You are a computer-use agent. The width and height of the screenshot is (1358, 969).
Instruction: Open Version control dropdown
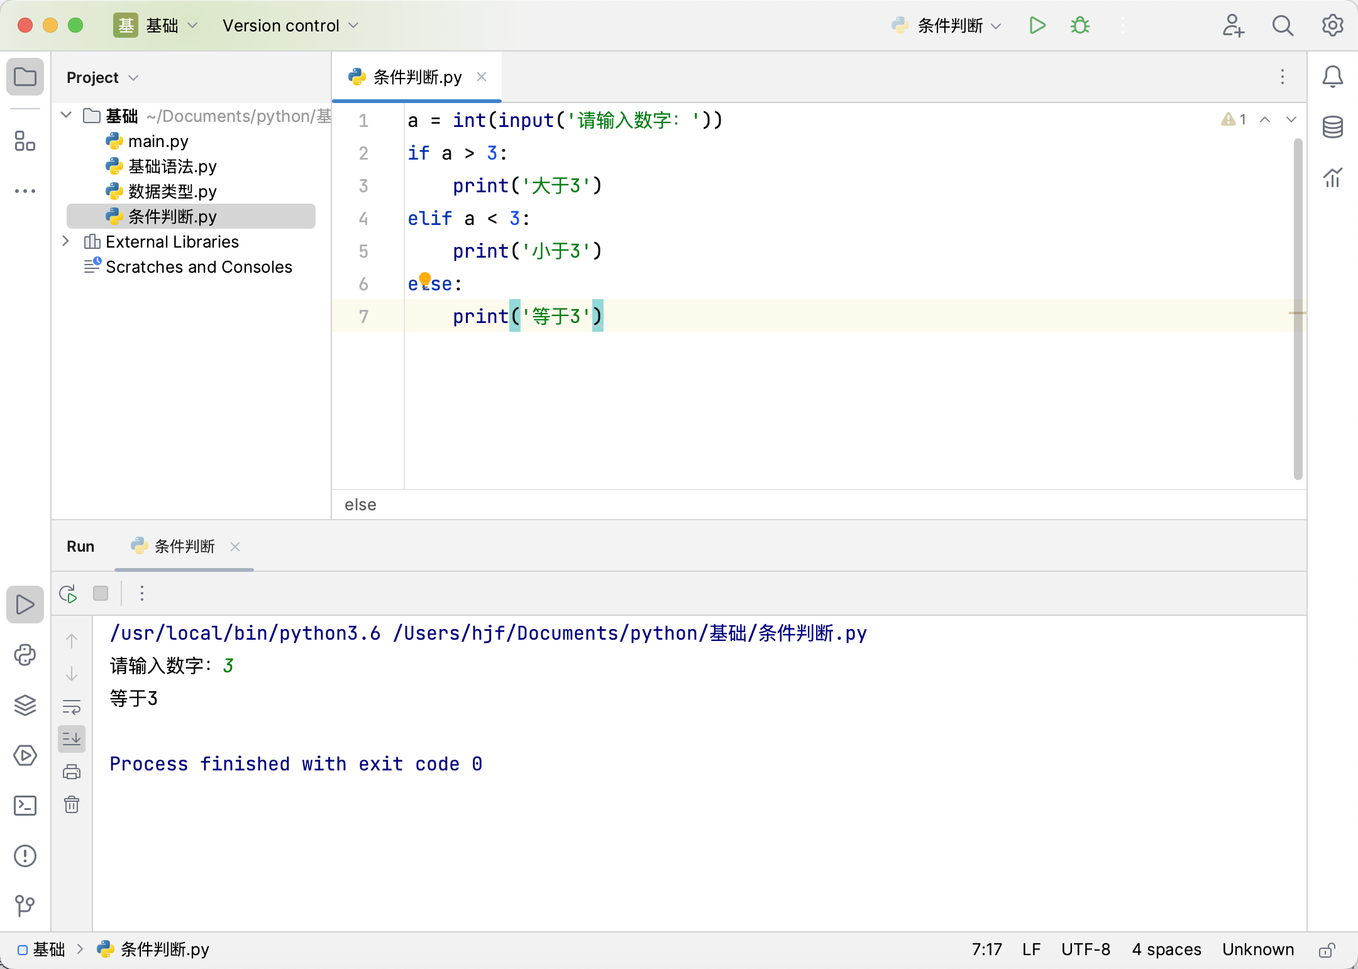click(x=290, y=26)
